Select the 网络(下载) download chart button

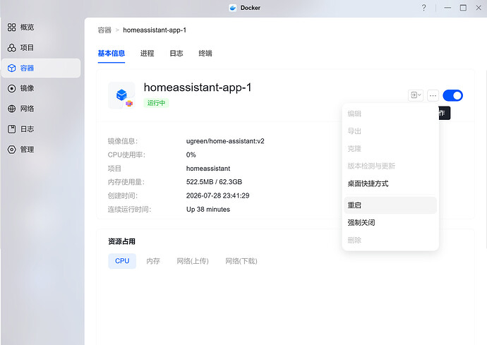pyautogui.click(x=241, y=261)
